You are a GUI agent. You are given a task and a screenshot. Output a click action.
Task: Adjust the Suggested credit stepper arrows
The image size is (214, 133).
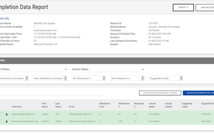181,78
